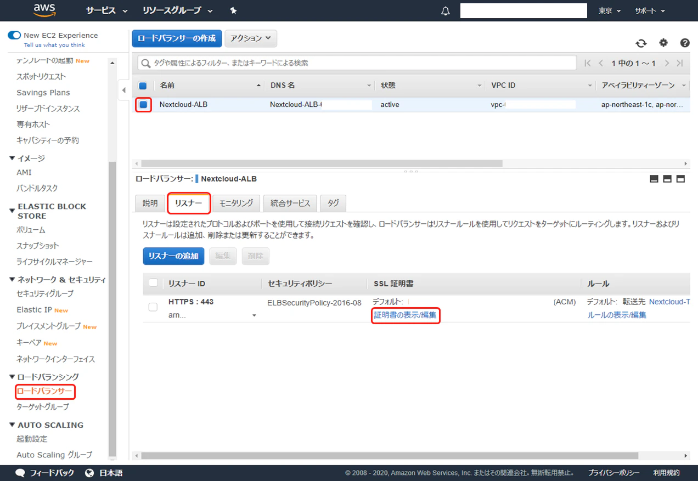Open Tell us what you think link

(54, 45)
